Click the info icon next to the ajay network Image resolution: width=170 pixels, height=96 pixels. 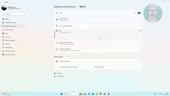(x=140, y=31)
